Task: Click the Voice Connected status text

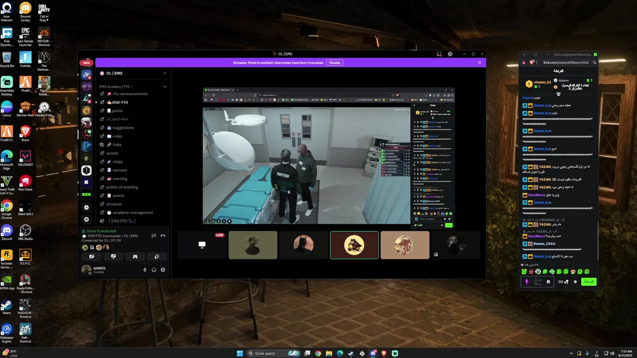Action: point(101,231)
